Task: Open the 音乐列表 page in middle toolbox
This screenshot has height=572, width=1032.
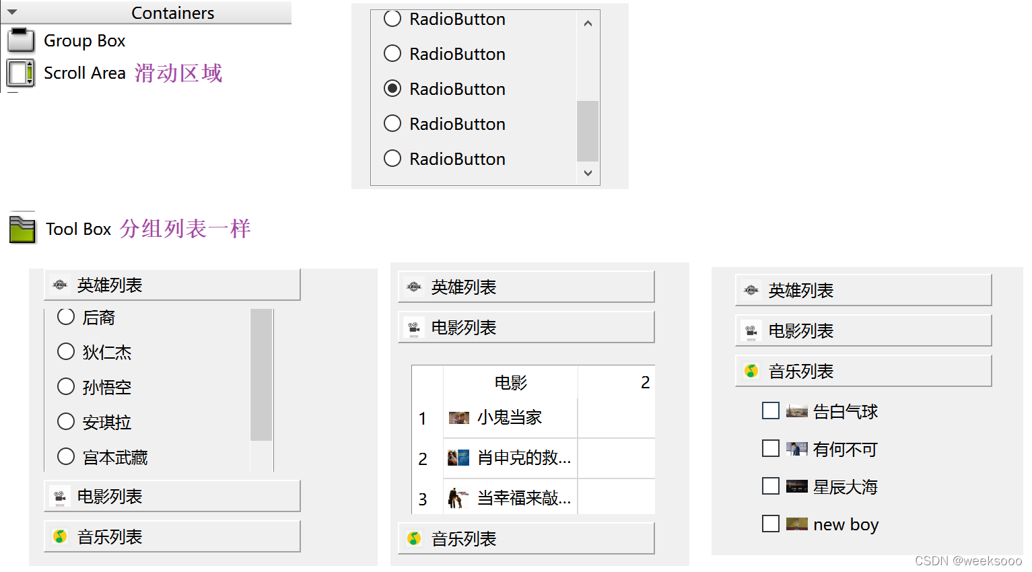Action: [525, 538]
